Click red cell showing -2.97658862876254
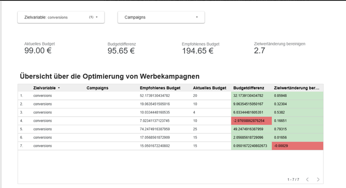346x188 pixels. (x=251, y=121)
